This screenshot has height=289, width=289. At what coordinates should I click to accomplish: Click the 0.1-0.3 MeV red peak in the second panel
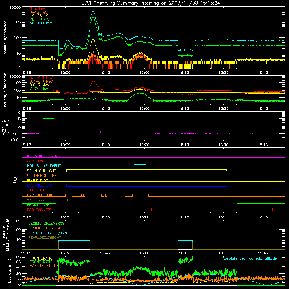pos(94,81)
